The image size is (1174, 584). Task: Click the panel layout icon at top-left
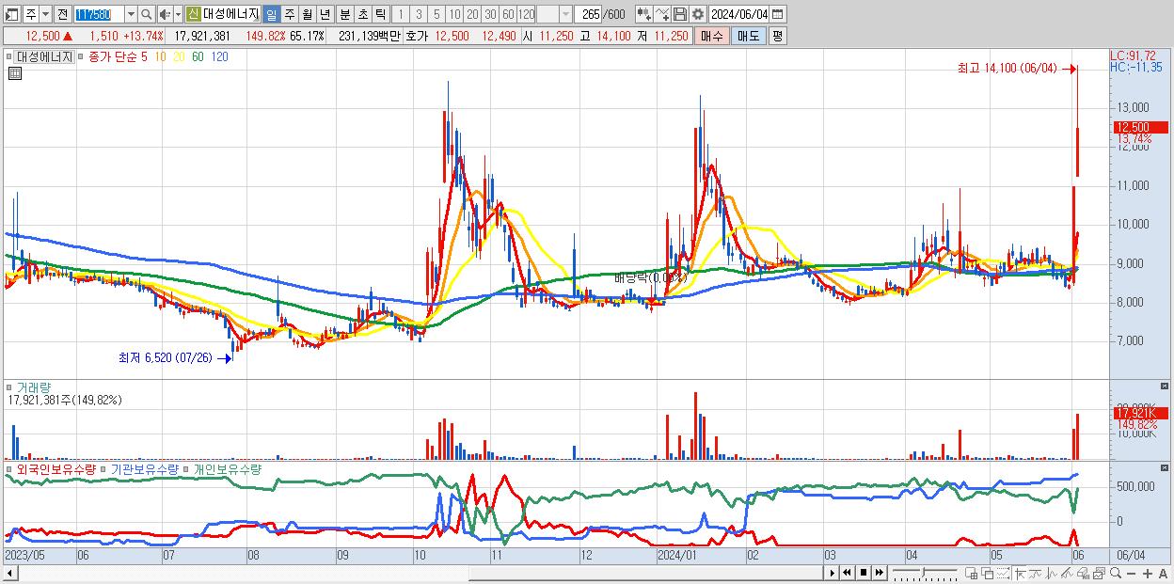click(x=11, y=15)
